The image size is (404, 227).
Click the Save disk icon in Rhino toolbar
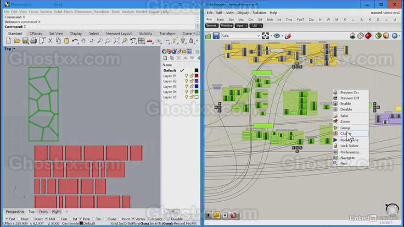[x=25, y=41]
